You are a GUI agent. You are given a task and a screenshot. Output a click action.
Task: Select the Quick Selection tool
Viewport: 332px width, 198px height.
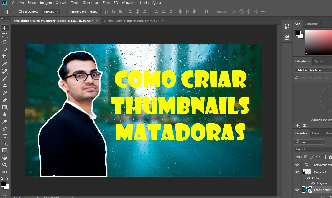tap(5, 50)
